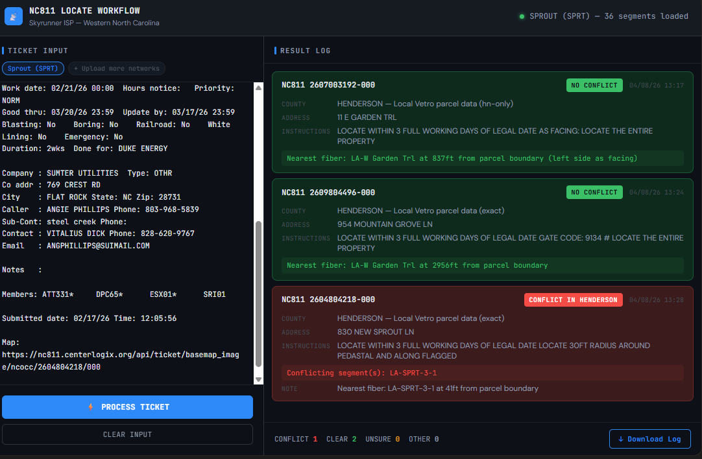702x459 pixels.
Task: Click the green network status dot
Action: point(522,17)
